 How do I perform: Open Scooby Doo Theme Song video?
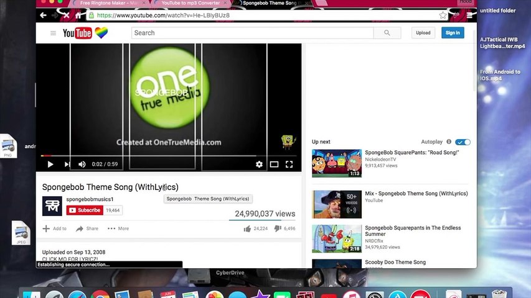tap(395, 262)
